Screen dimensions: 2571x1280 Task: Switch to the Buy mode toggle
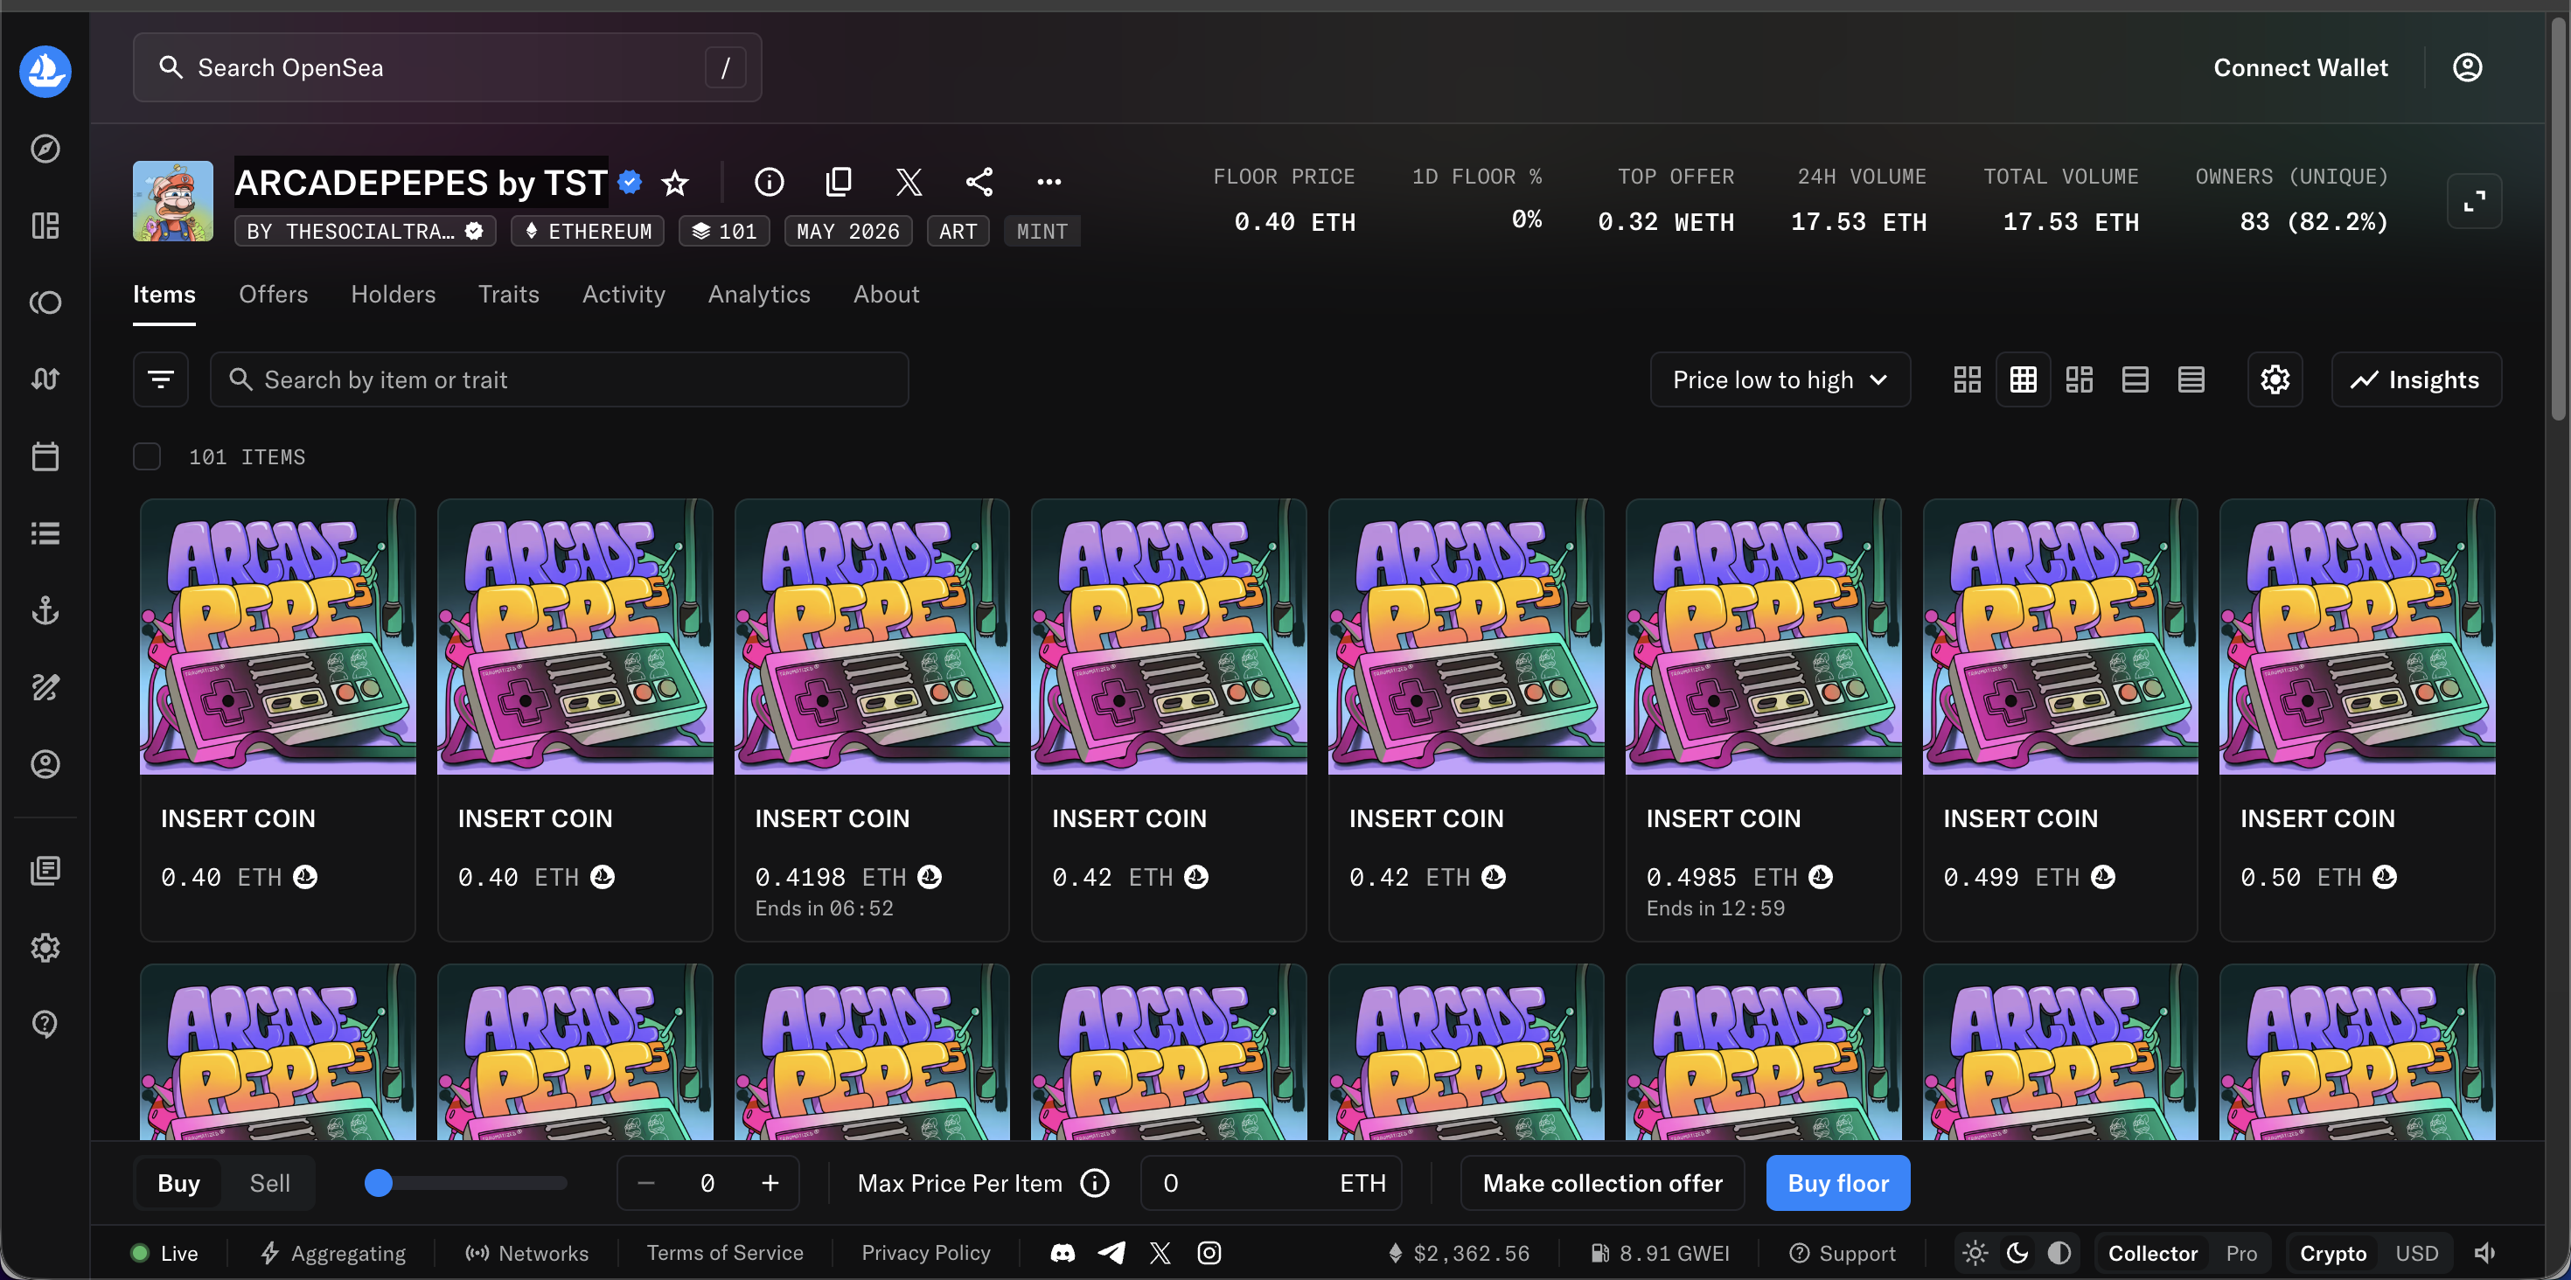pyautogui.click(x=178, y=1182)
